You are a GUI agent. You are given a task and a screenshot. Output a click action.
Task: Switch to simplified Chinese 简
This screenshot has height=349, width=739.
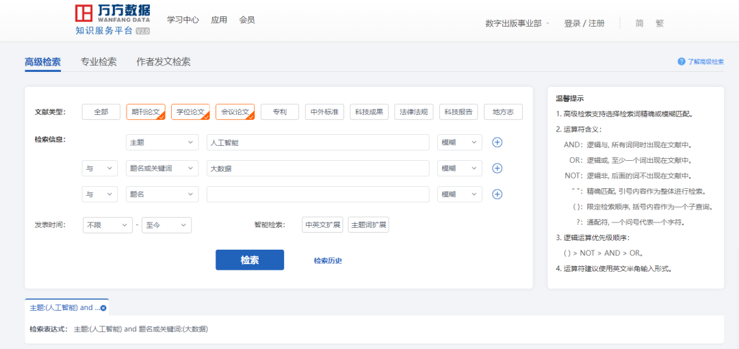(x=640, y=23)
